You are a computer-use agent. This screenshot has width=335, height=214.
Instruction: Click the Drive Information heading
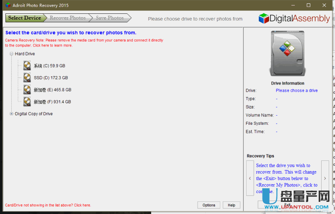(x=288, y=83)
